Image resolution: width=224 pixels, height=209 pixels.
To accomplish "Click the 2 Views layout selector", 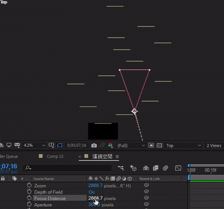I will [214, 146].
